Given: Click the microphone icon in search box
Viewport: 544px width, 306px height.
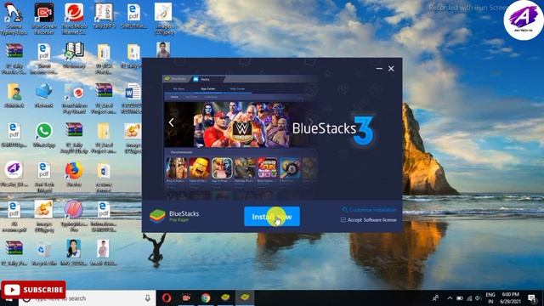Looking at the screenshot, I should tap(148, 298).
